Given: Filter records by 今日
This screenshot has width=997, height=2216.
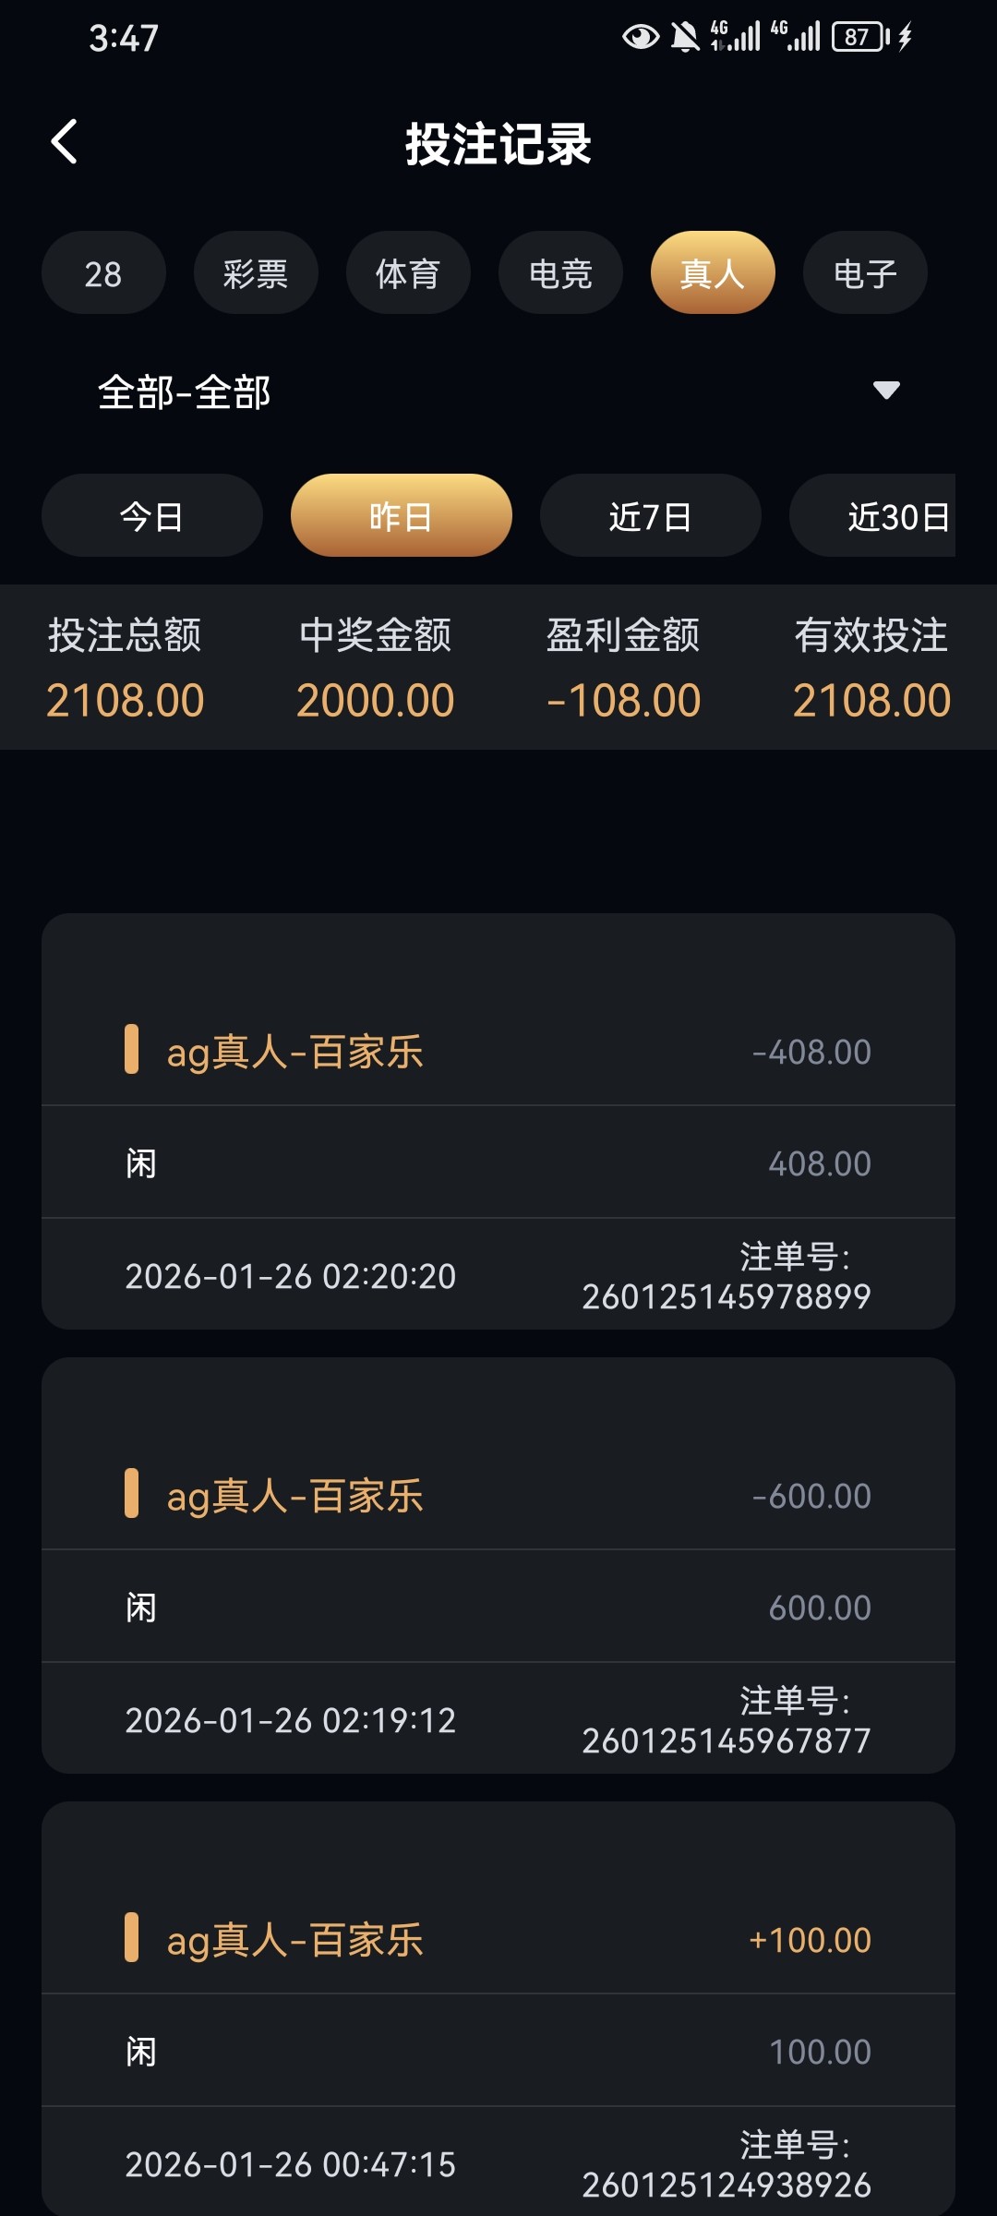Looking at the screenshot, I should point(152,516).
